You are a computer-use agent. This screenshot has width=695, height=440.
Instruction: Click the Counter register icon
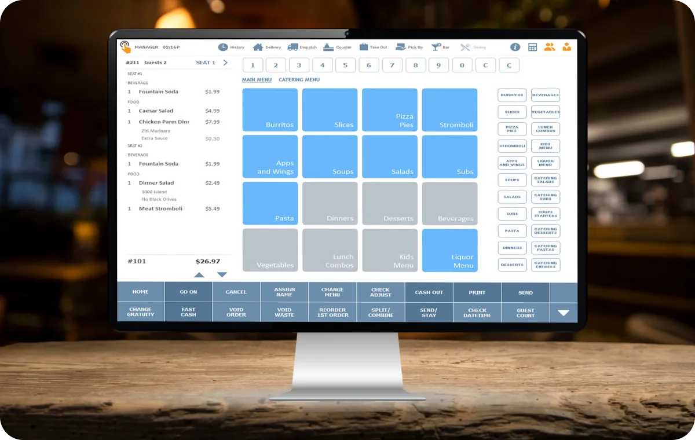pyautogui.click(x=328, y=47)
